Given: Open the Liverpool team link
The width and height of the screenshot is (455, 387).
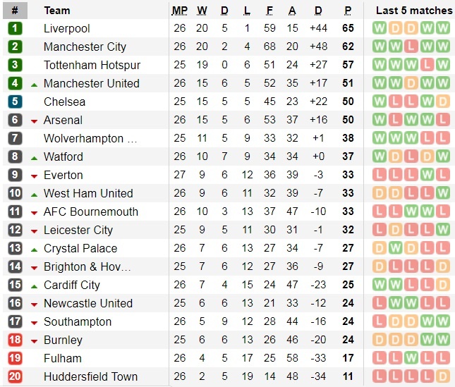Looking at the screenshot, I should point(67,29).
